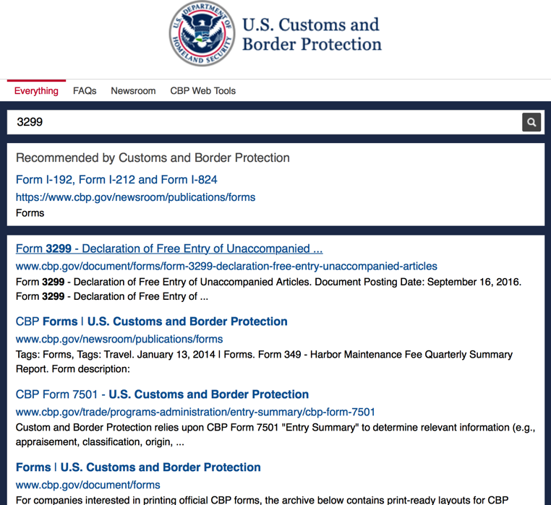Image resolution: width=551 pixels, height=505 pixels.
Task: Visit https://www.cbp.gov/newsroom/publications/forms recommended URL
Action: [x=135, y=197]
